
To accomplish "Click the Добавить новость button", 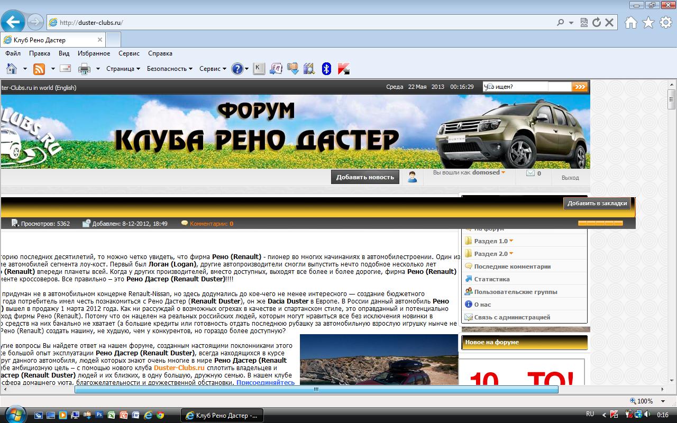I will (x=365, y=177).
